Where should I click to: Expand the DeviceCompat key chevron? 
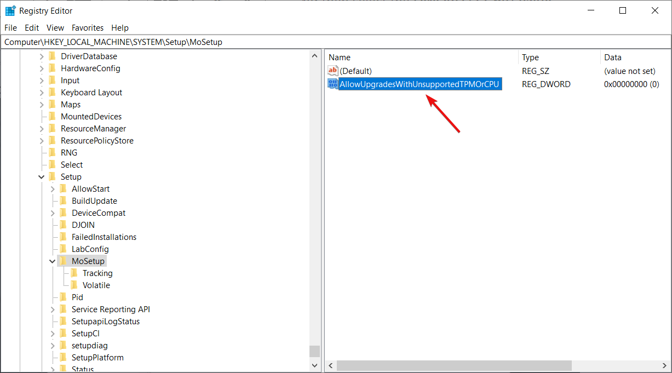pos(52,213)
